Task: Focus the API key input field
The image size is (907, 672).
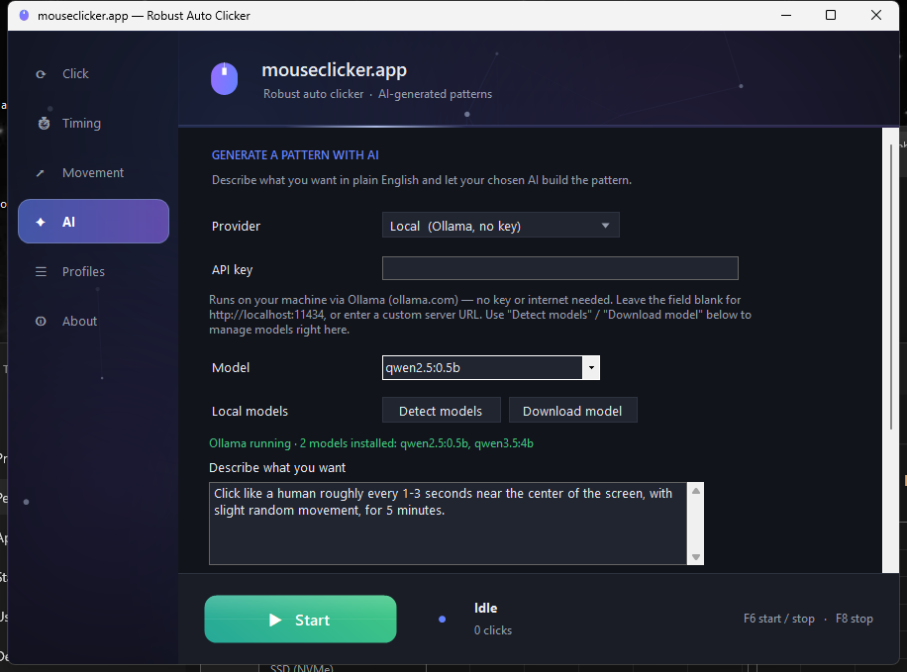Action: coord(559,268)
